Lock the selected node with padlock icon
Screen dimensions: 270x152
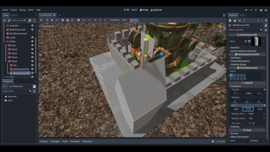(x=67, y=20)
